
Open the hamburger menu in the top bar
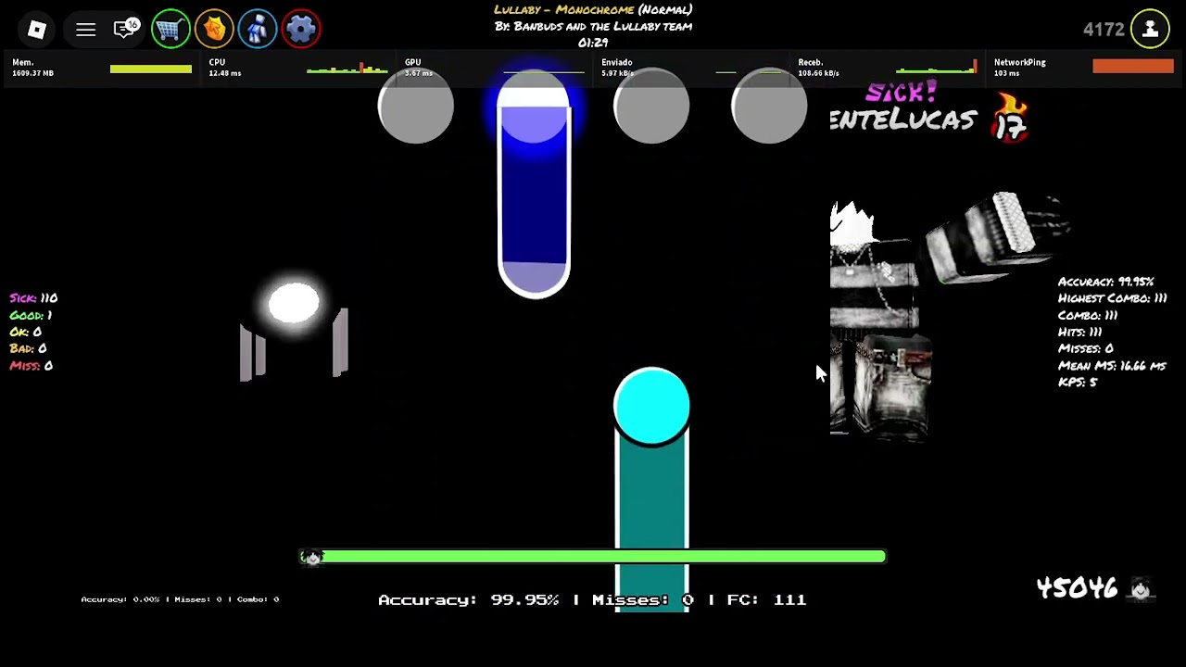point(85,30)
